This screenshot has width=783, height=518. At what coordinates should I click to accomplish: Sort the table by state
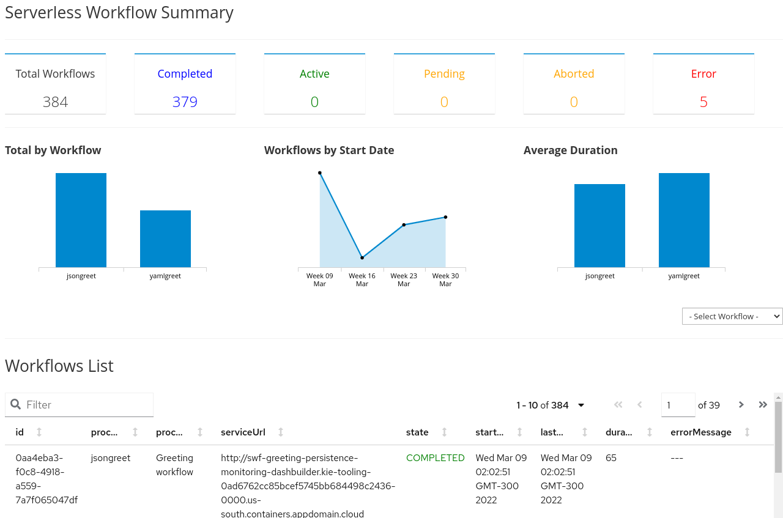pos(444,432)
